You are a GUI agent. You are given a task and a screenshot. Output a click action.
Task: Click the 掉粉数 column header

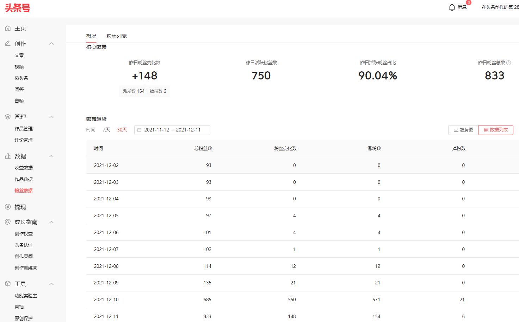click(459, 148)
